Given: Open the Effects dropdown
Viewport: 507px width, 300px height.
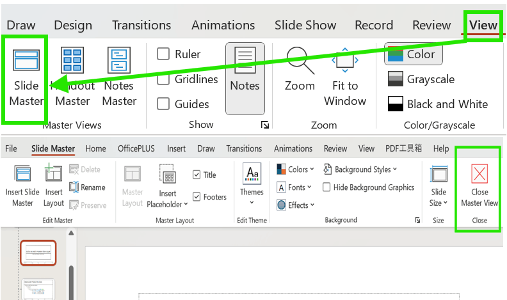Looking at the screenshot, I should [296, 205].
